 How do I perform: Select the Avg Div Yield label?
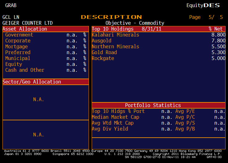point(110,129)
